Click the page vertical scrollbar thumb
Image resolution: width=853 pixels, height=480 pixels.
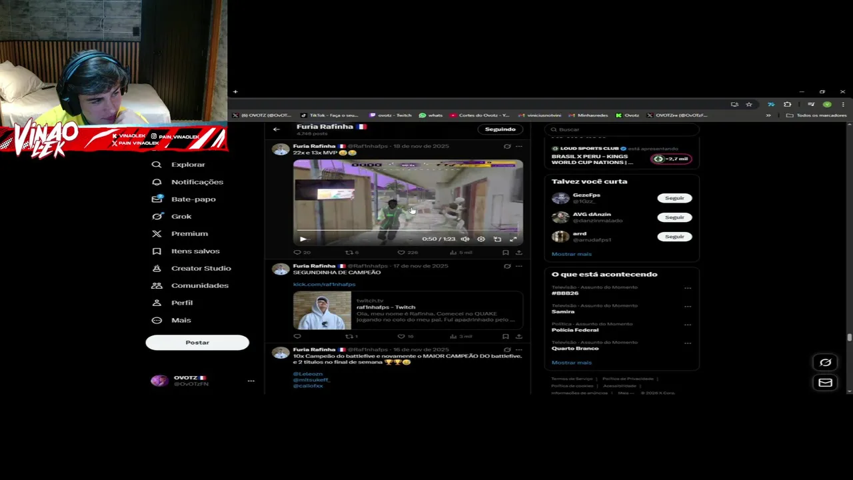tap(849, 338)
